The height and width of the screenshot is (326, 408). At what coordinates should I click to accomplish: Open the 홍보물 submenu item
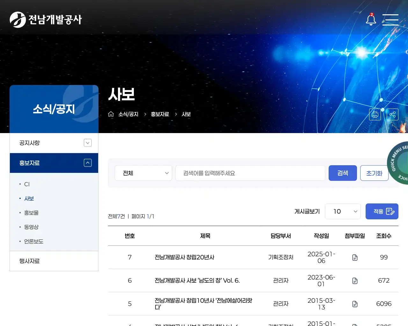point(31,213)
